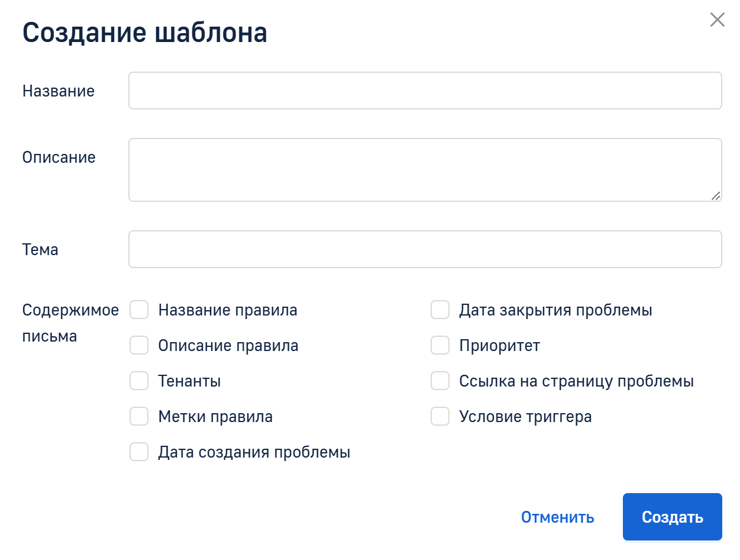Toggle the Метки правила checkbox

click(139, 417)
